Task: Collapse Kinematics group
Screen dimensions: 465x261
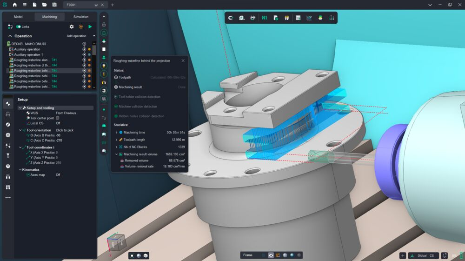Action: [x=20, y=170]
